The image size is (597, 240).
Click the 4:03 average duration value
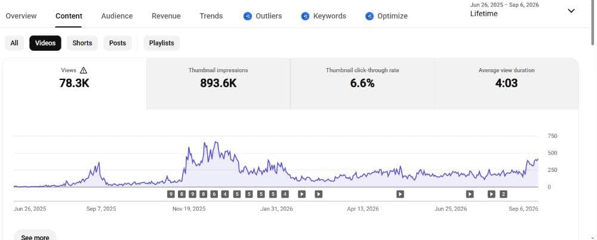506,83
